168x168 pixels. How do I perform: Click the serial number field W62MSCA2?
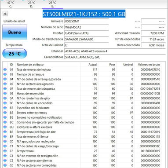point(87,27)
